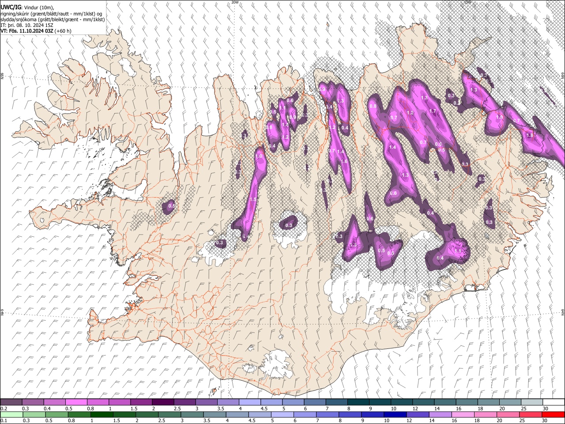Click the pale grey 25–30 upper legend swatch
Viewport: 565px width, 424px height.
point(531,402)
